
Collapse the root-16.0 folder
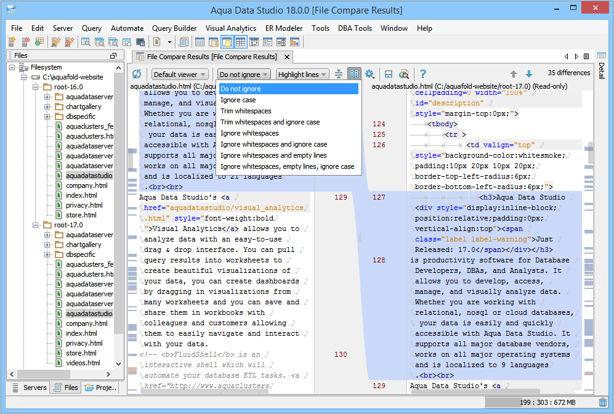click(36, 87)
